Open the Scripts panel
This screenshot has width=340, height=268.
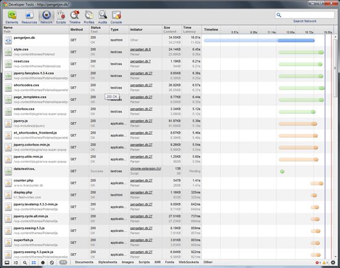click(x=61, y=17)
